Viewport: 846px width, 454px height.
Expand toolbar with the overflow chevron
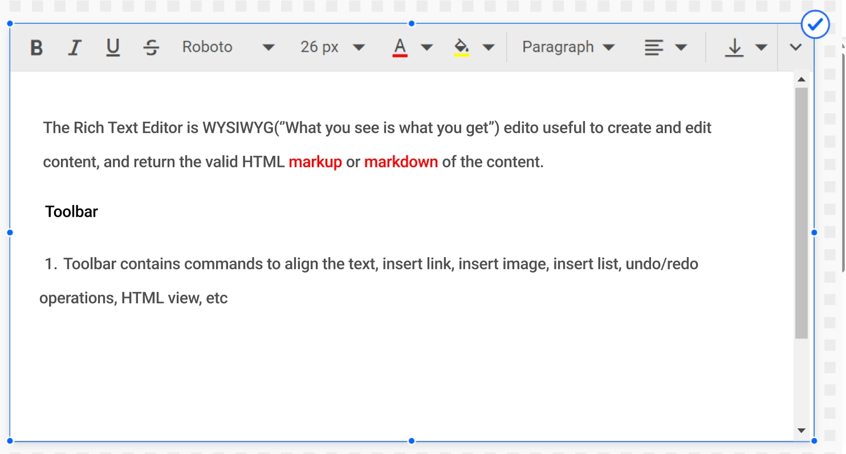(x=796, y=47)
